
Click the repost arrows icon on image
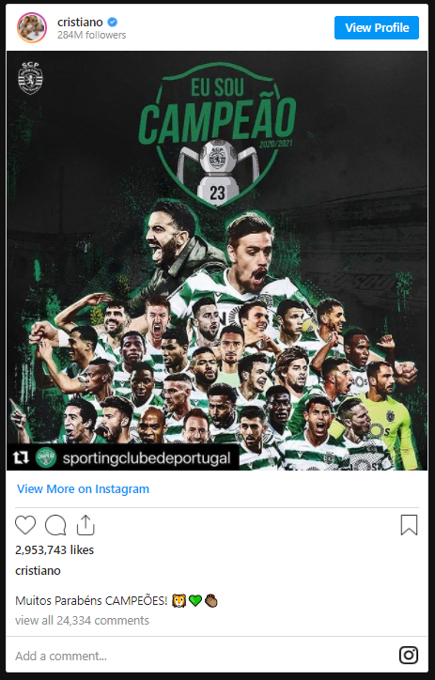(x=21, y=457)
